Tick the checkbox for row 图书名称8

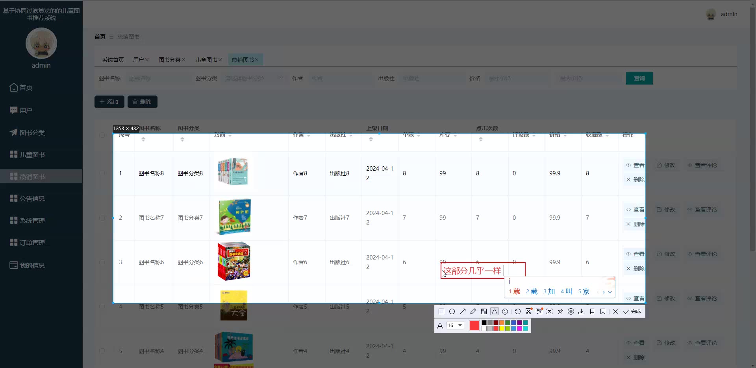click(x=102, y=173)
